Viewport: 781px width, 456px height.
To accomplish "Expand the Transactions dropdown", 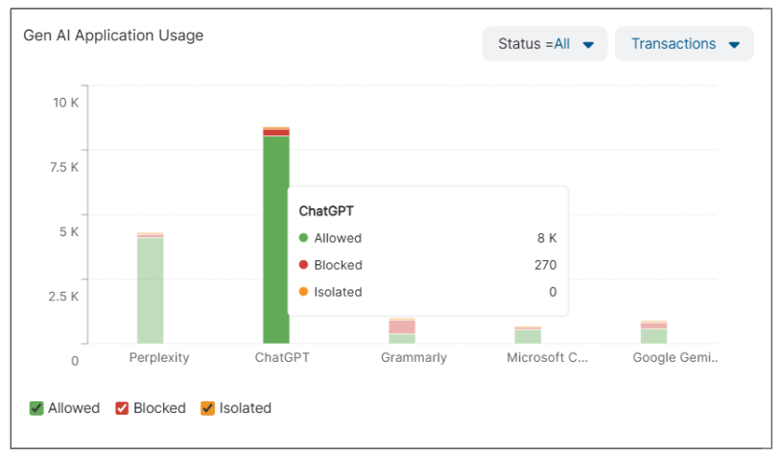I will click(x=683, y=44).
